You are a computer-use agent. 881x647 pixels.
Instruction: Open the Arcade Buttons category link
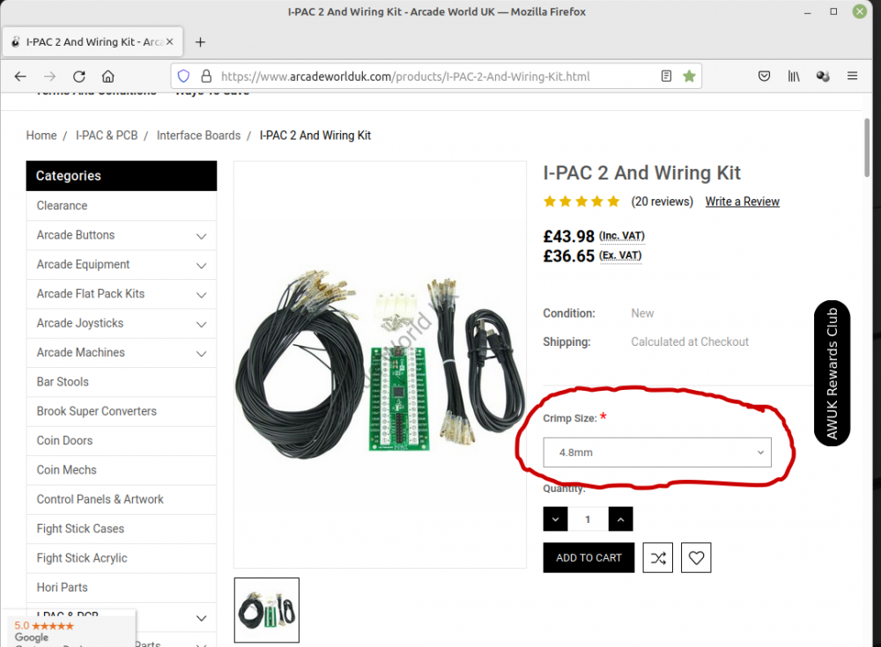[x=75, y=235]
